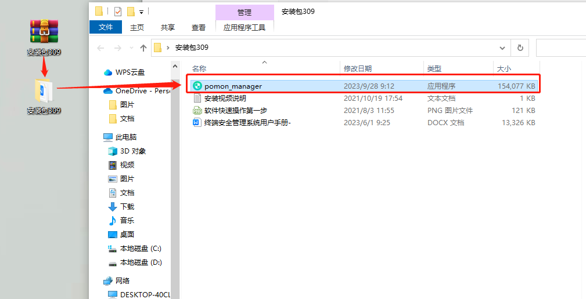The height and width of the screenshot is (299, 586).
Task: Click the 本地磁盘 (D:) drive icon
Action: pyautogui.click(x=113, y=263)
